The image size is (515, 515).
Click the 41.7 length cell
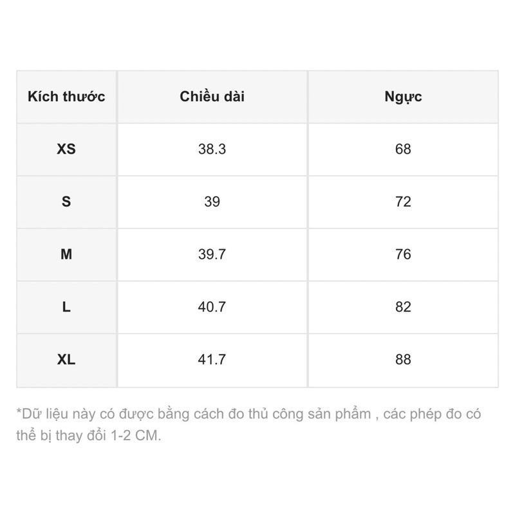[x=212, y=360]
